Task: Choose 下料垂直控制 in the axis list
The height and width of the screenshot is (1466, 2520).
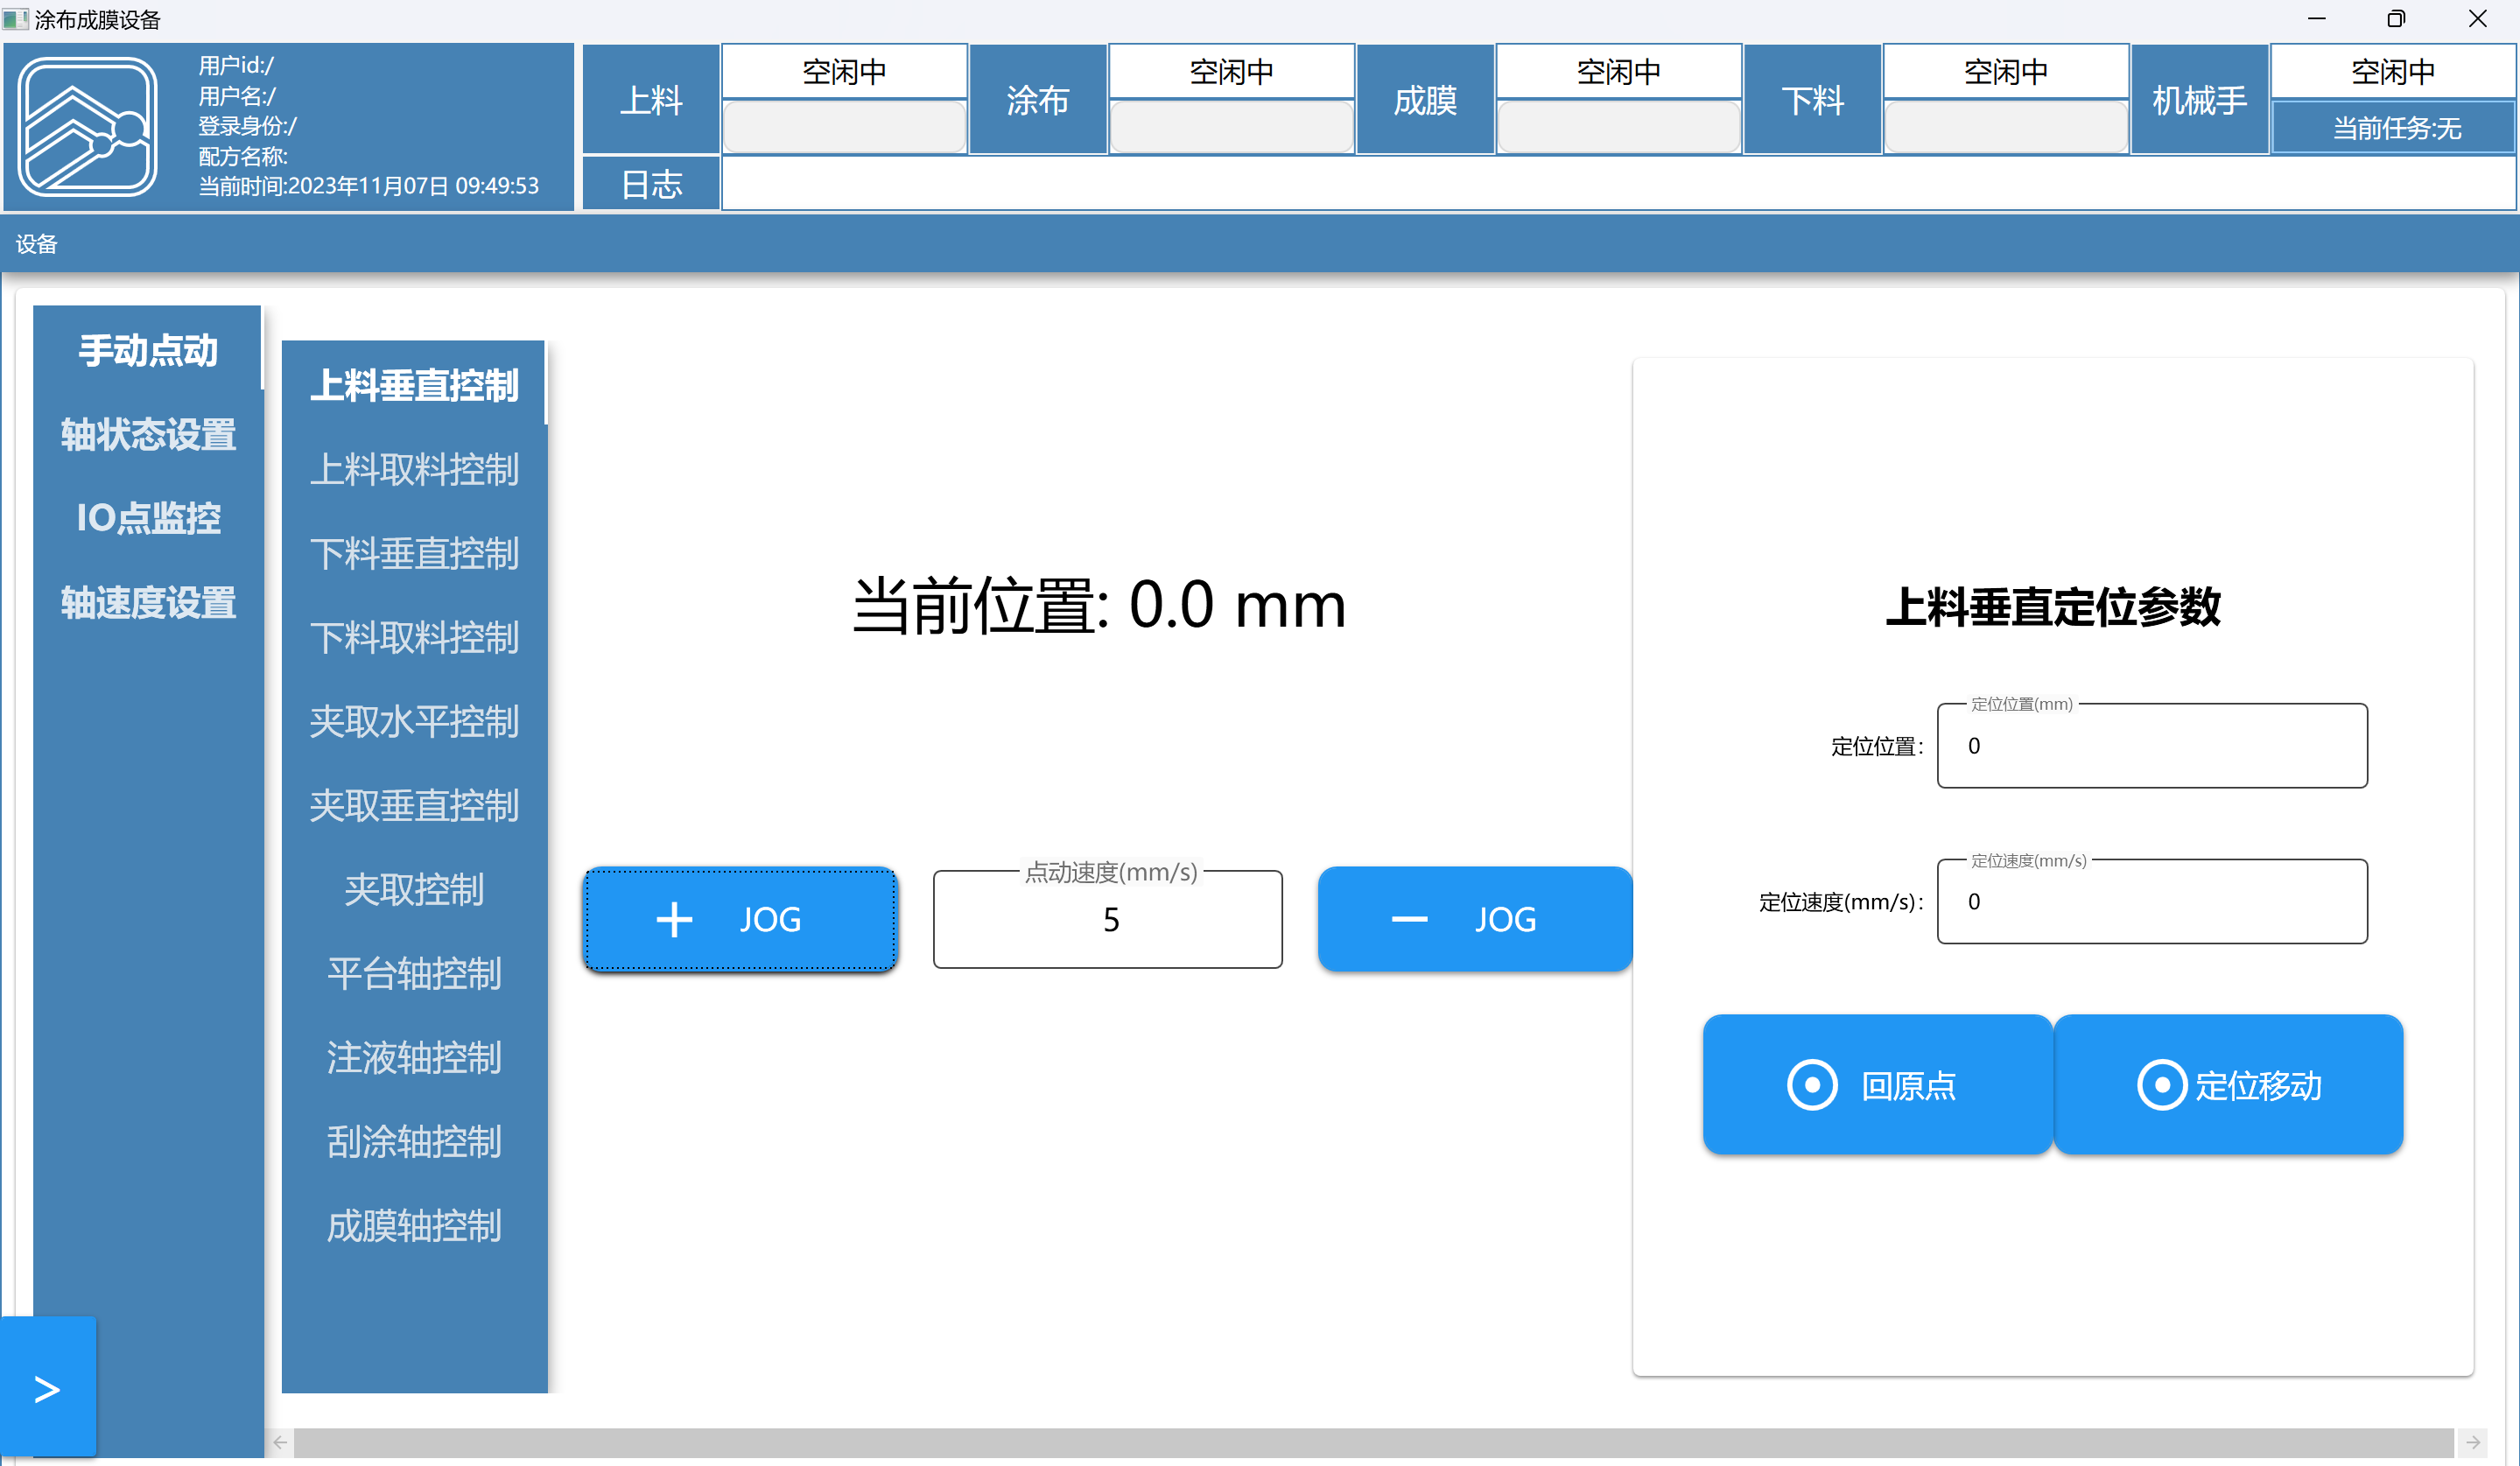Action: pyautogui.click(x=414, y=553)
